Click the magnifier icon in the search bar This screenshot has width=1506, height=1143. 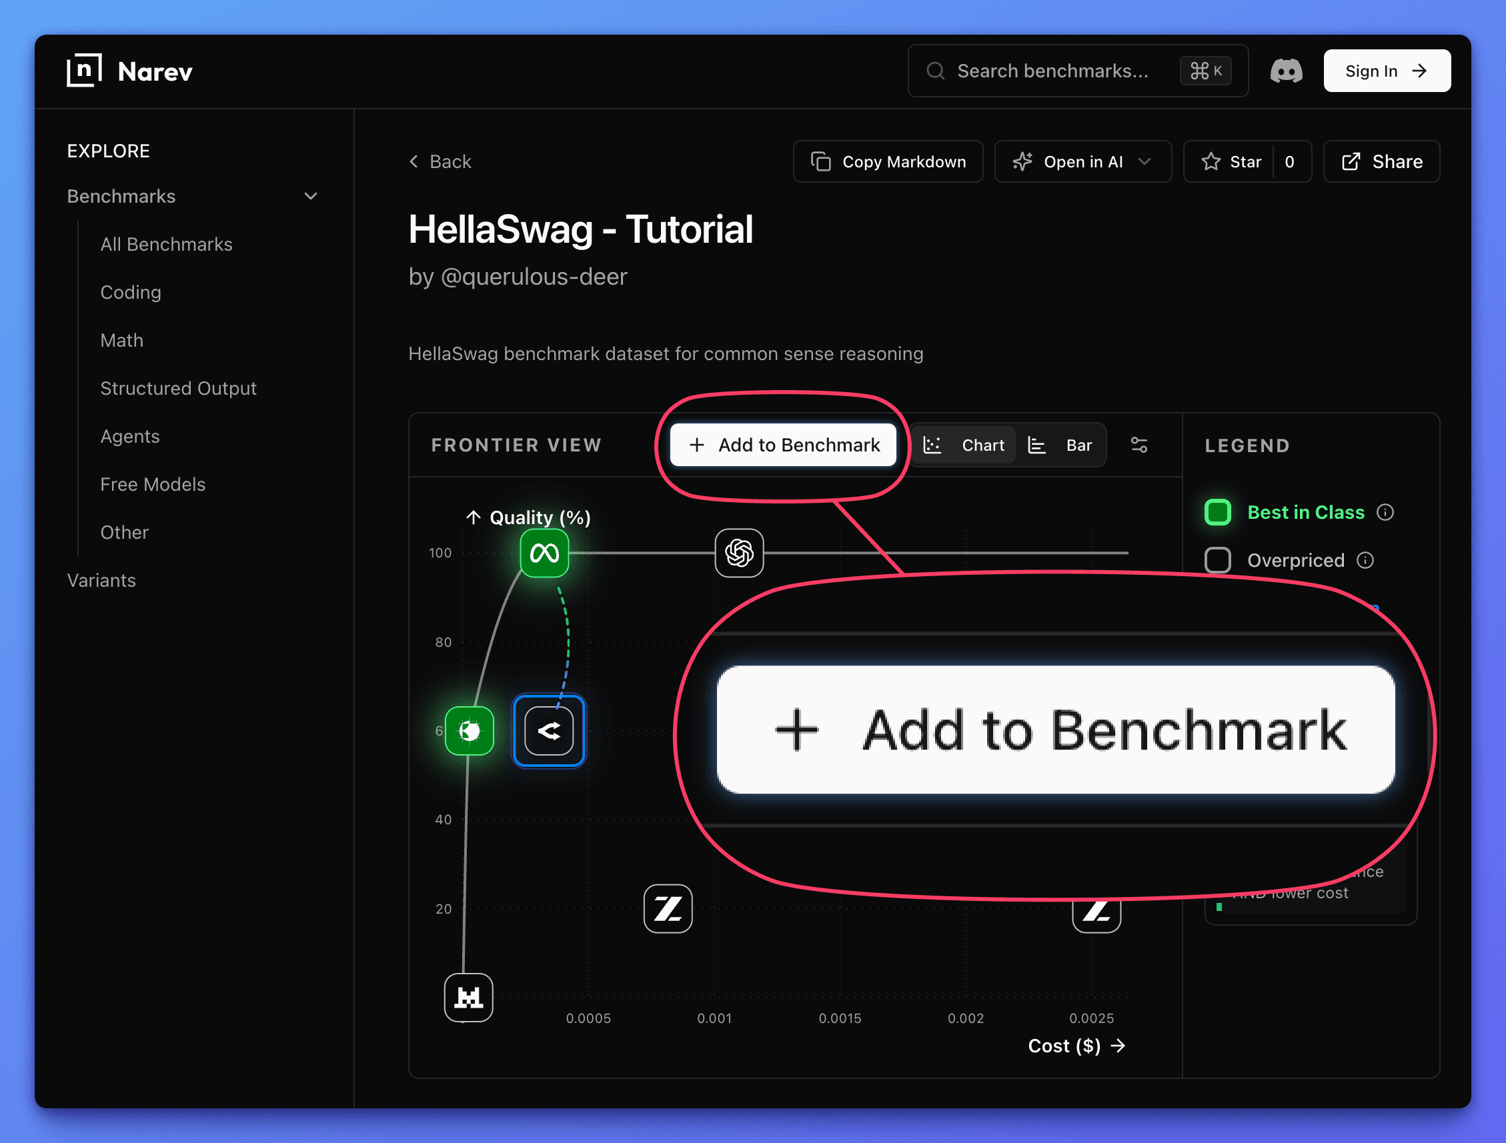tap(936, 70)
